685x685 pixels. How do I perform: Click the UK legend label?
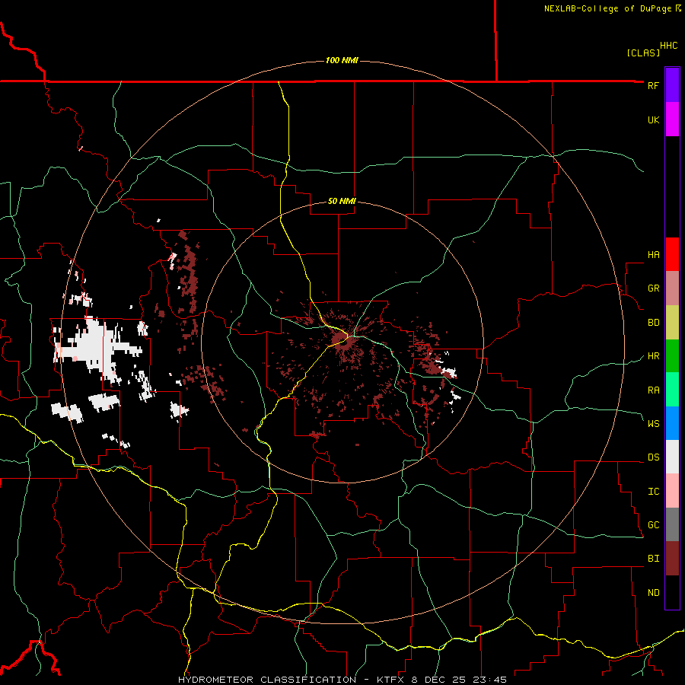(653, 119)
